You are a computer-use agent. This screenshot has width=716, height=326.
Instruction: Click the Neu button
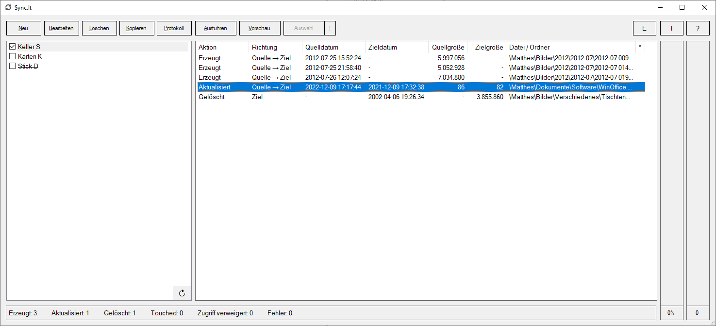pyautogui.click(x=23, y=28)
